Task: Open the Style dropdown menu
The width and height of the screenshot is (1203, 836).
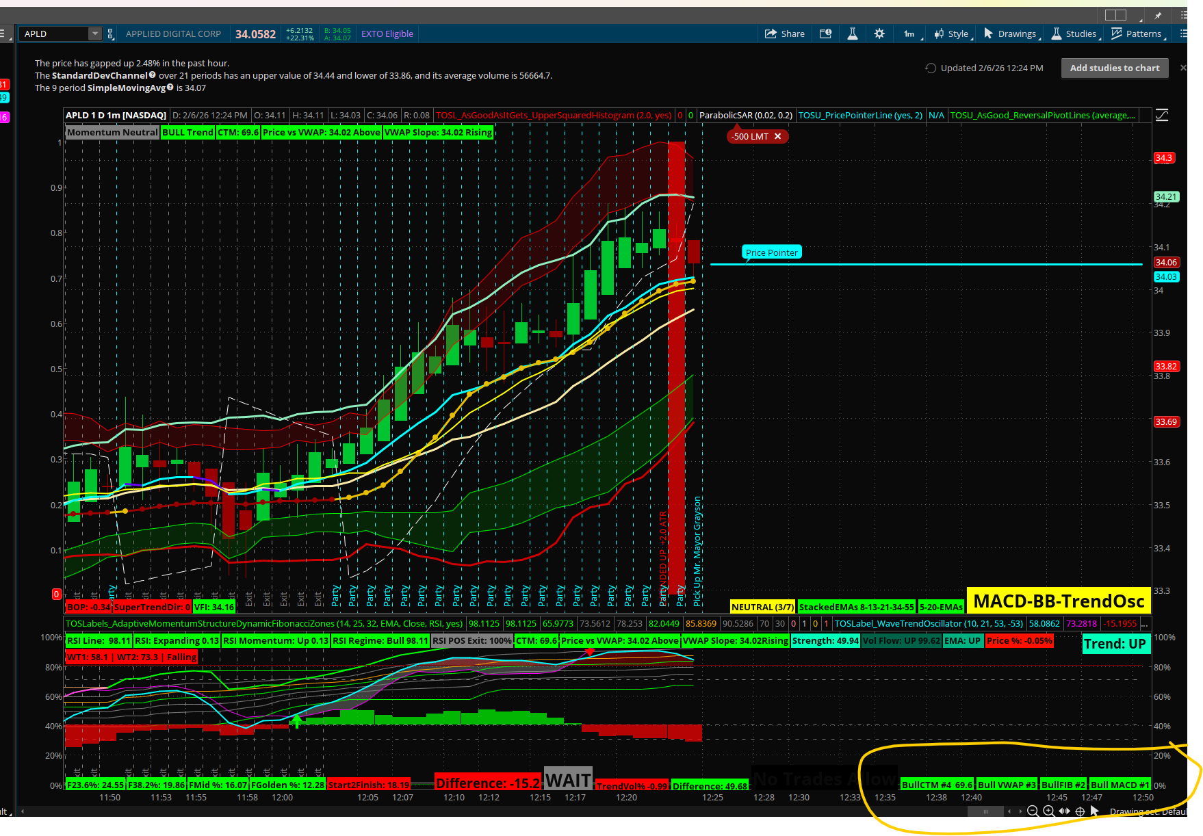Action: [954, 34]
